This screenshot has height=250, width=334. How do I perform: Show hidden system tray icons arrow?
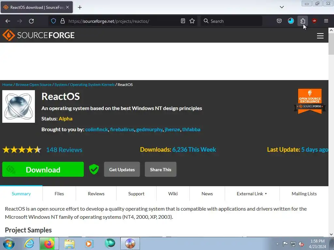277,244
